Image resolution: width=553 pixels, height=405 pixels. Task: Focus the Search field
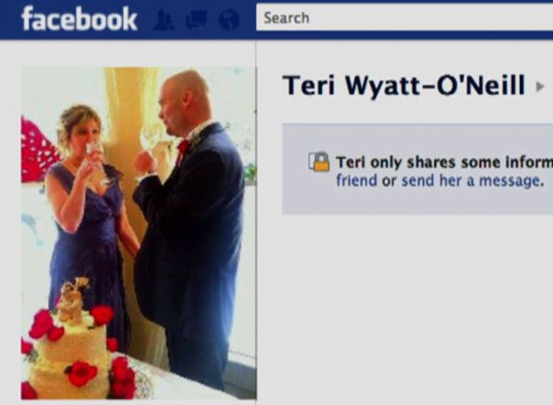pos(405,17)
